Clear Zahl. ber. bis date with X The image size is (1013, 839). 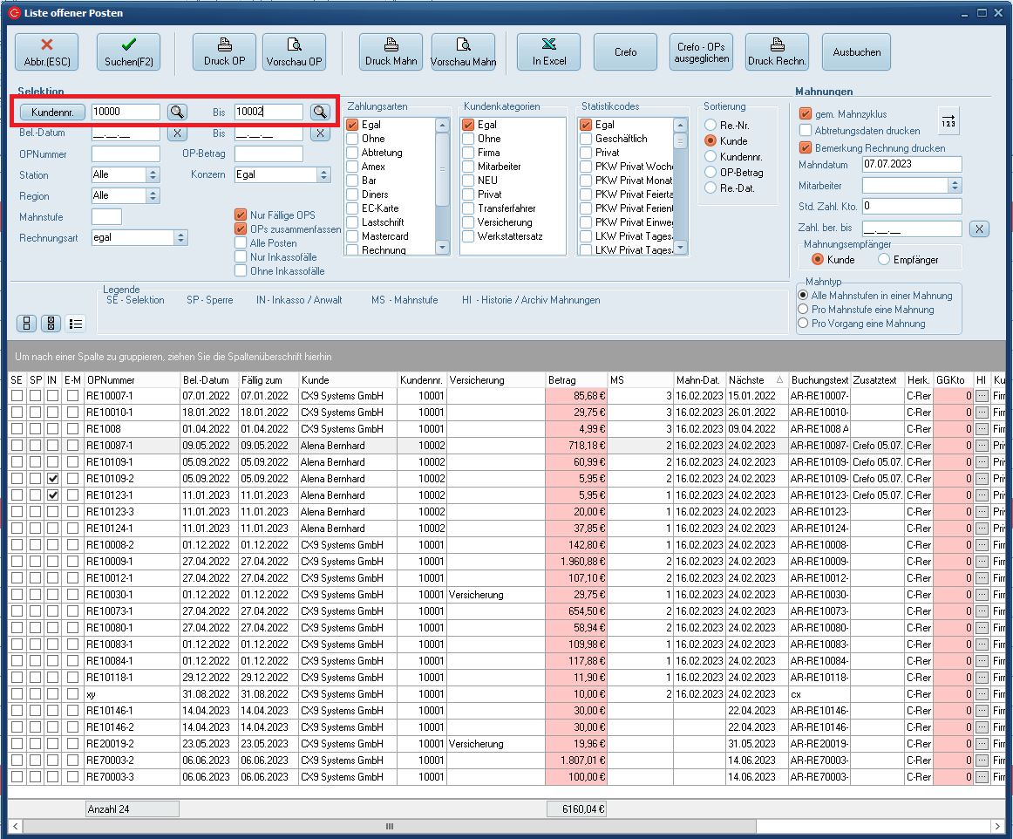979,229
